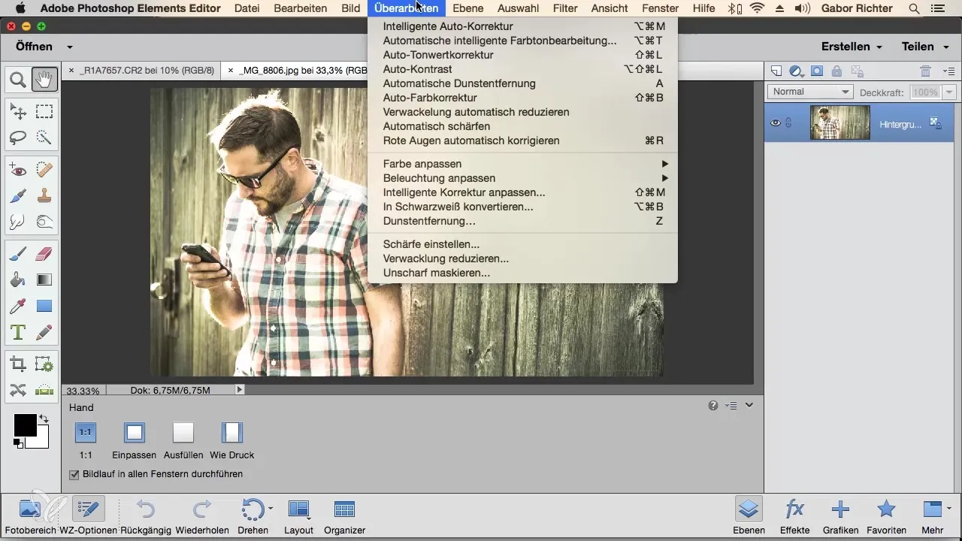Select the Sponge hand tool
This screenshot has height=541, width=962.
coord(44,222)
